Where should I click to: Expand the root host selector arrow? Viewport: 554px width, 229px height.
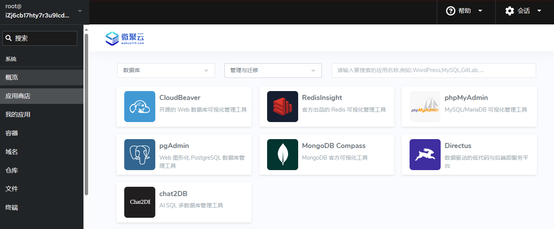80,11
